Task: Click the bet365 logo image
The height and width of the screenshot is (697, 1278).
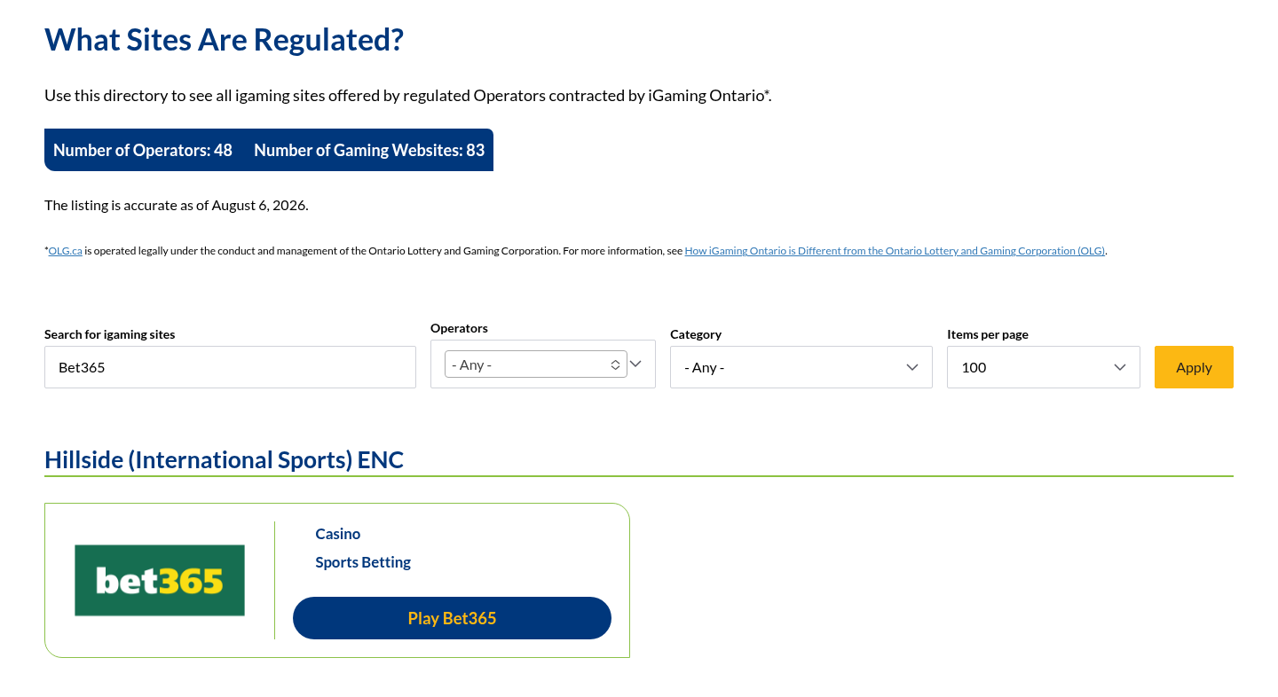Action: (x=160, y=580)
